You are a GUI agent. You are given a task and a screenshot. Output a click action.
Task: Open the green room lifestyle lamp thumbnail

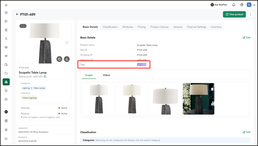(x=198, y=99)
